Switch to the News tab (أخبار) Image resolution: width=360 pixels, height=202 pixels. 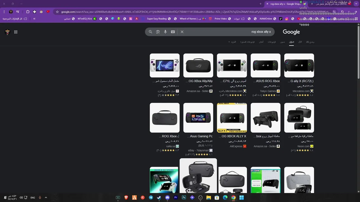pos(261,42)
